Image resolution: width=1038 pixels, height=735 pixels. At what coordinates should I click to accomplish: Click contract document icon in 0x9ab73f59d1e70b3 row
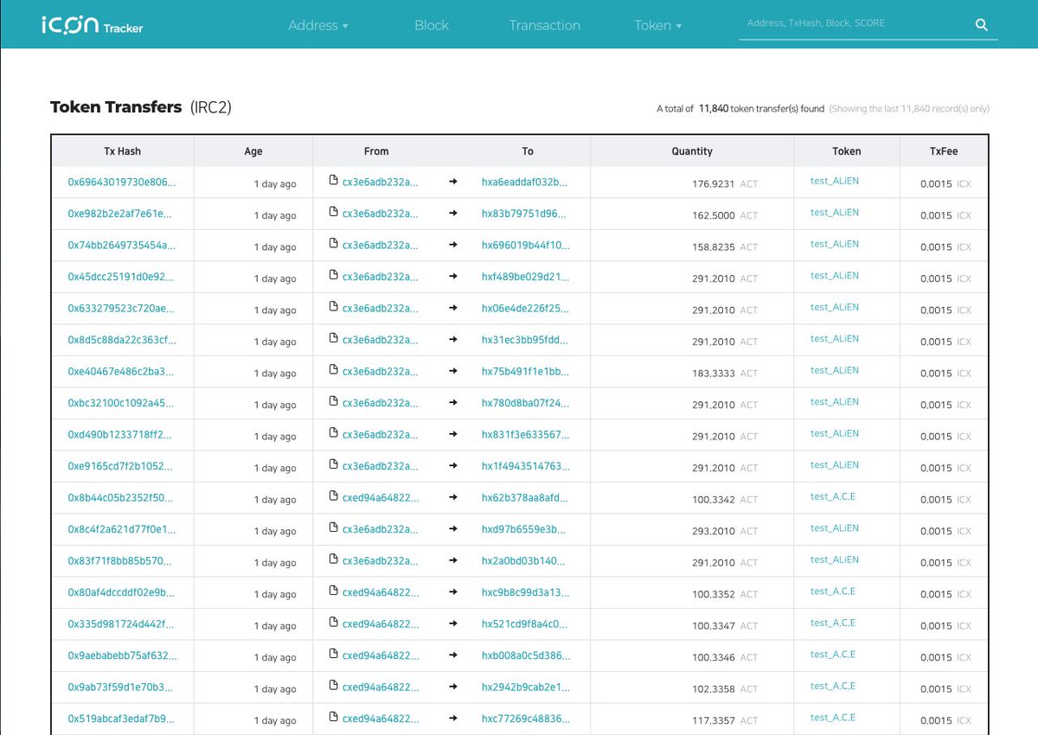(x=334, y=686)
